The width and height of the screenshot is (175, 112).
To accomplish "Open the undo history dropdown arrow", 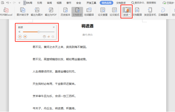I will (11, 3).
